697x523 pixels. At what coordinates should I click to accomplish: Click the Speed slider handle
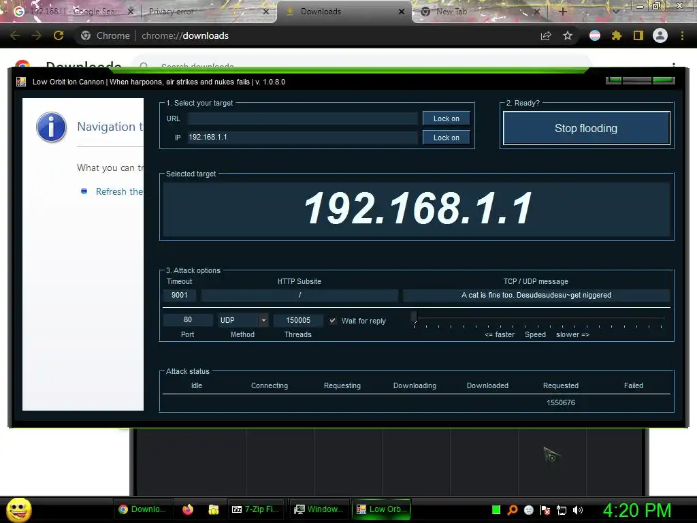[415, 317]
